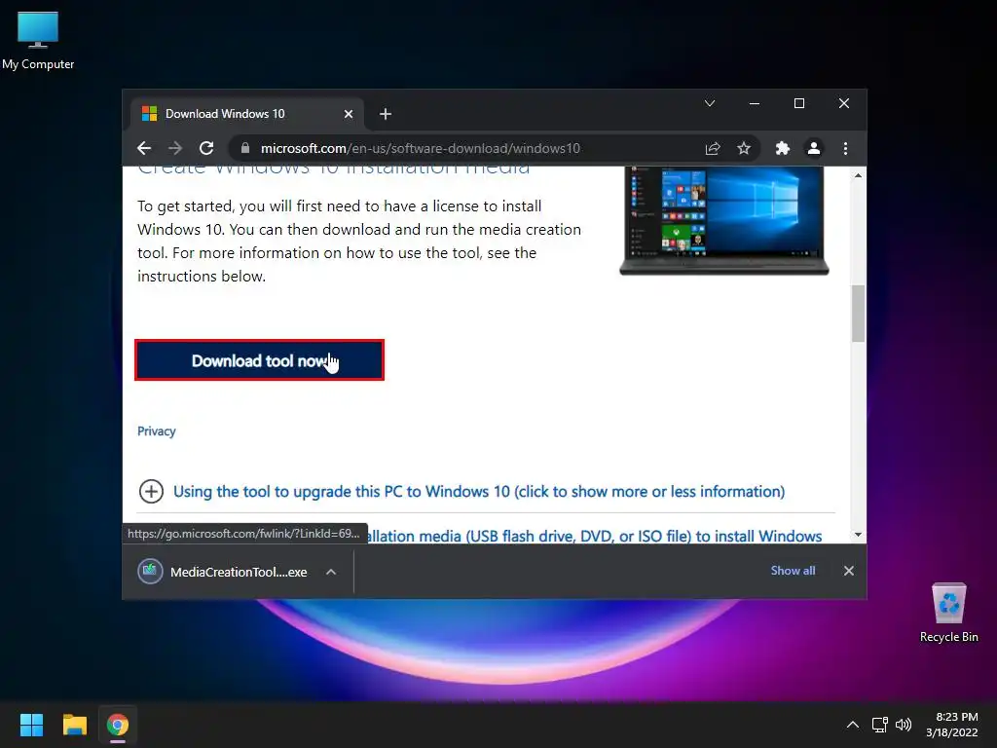Open the Windows Start menu

pos(31,725)
